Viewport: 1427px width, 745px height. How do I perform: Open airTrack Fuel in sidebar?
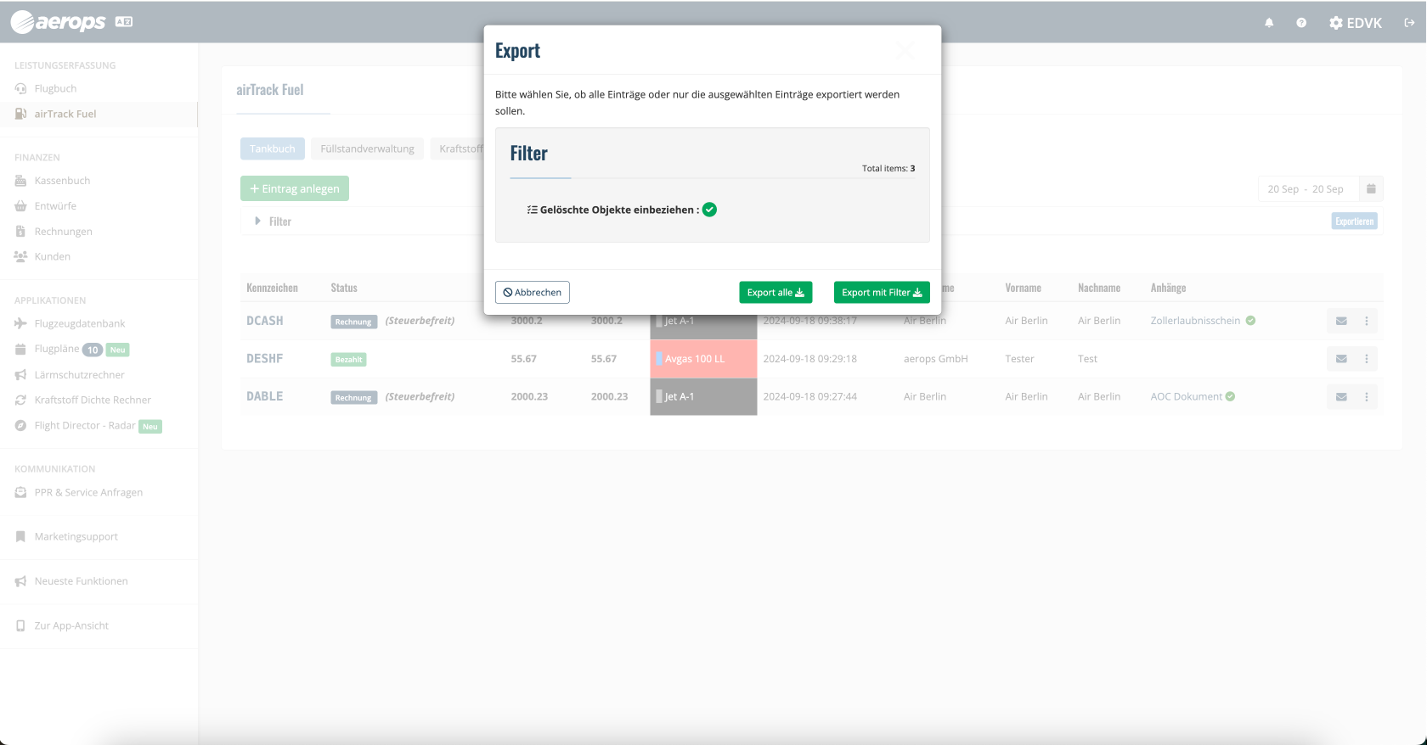pos(99,114)
